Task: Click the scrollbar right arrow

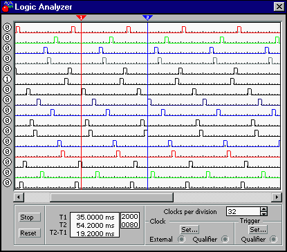Action: [x=277, y=197]
